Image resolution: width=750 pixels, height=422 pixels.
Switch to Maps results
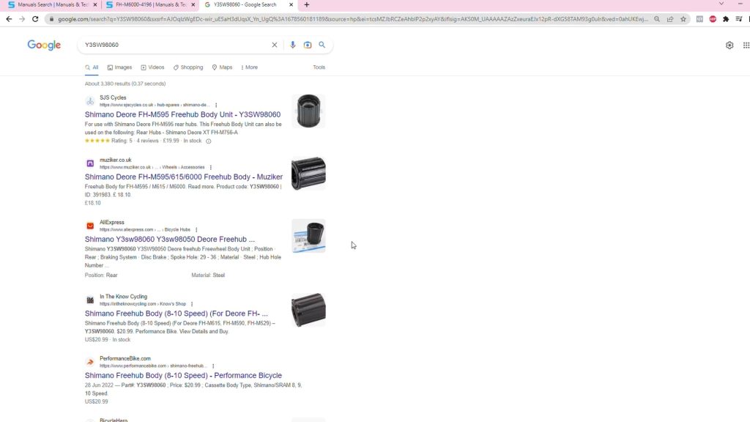222,67
